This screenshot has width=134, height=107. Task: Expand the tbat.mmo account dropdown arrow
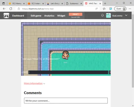click(126, 15)
